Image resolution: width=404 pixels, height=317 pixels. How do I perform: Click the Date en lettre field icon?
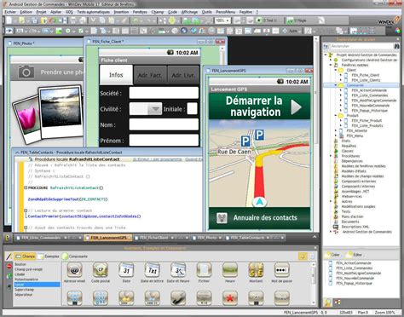153,270
